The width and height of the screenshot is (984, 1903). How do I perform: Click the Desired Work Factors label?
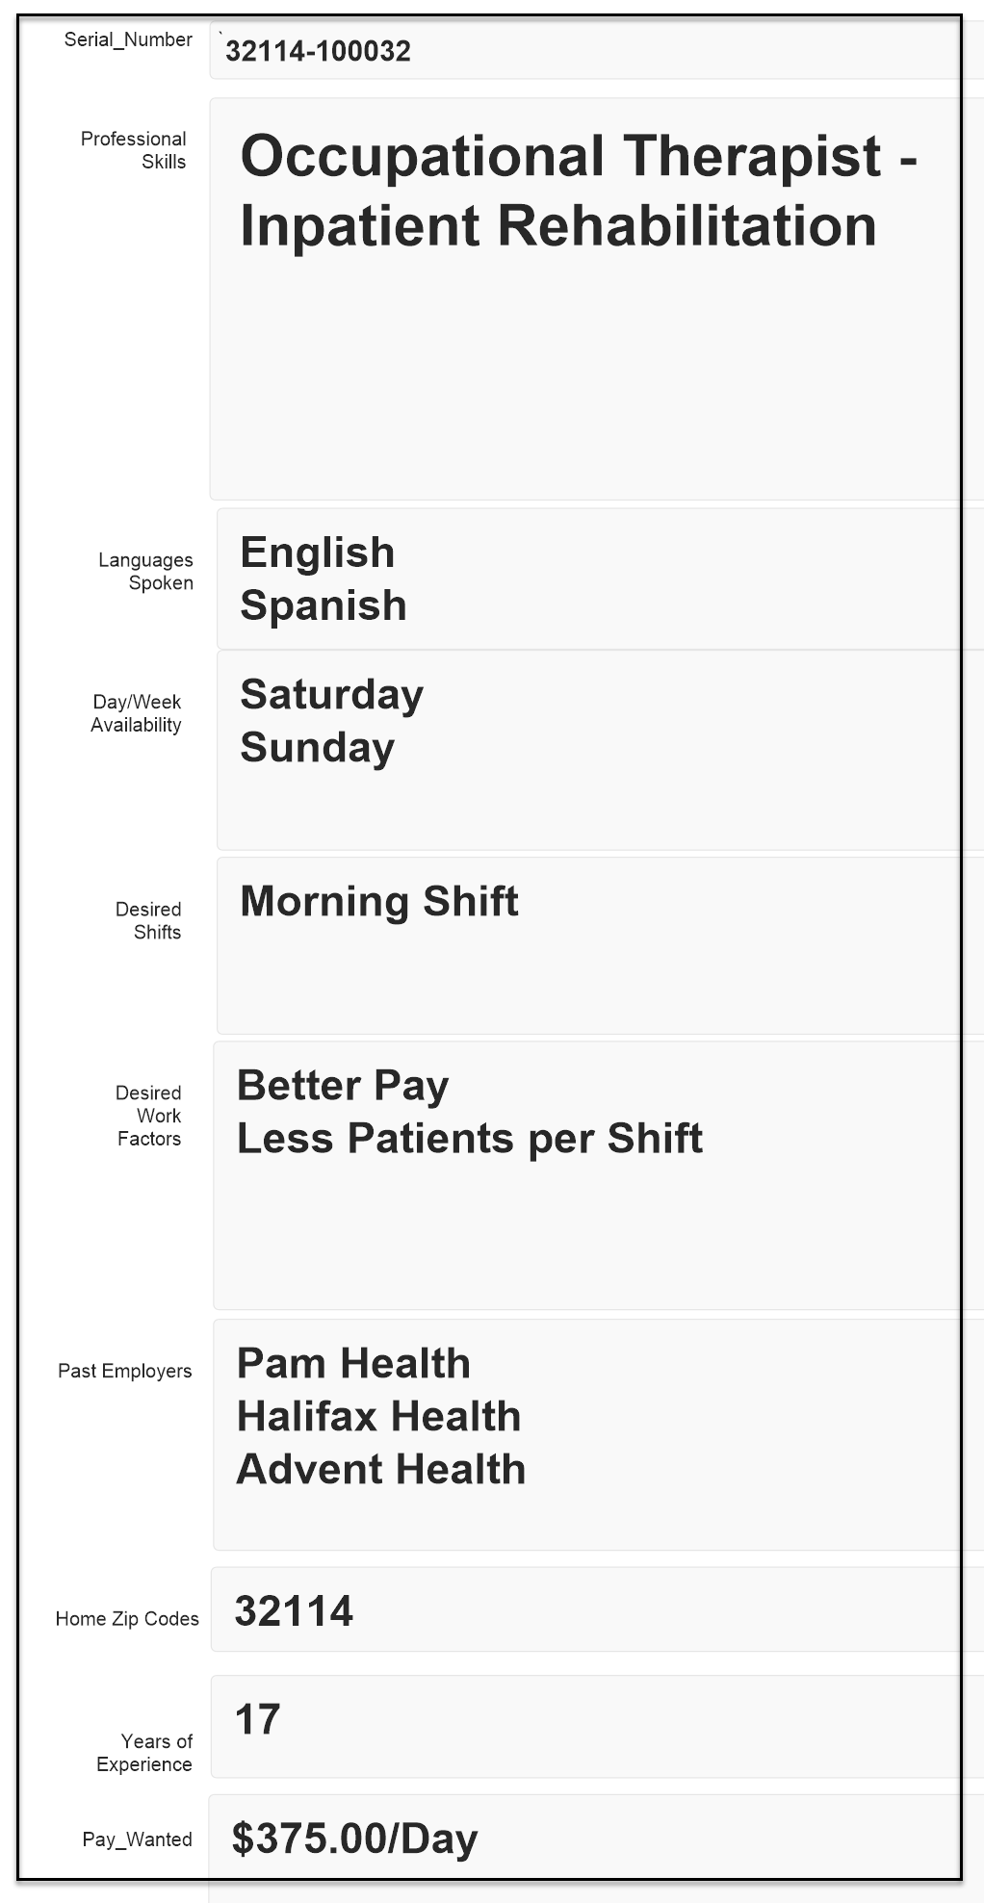click(x=148, y=1116)
